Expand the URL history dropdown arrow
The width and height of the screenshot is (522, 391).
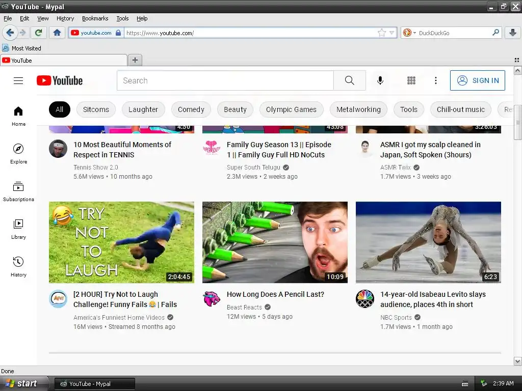(392, 33)
